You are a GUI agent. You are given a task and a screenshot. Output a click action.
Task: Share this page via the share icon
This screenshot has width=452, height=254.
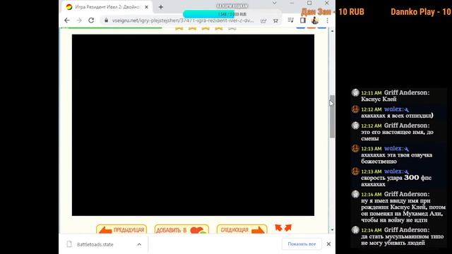(x=263, y=20)
